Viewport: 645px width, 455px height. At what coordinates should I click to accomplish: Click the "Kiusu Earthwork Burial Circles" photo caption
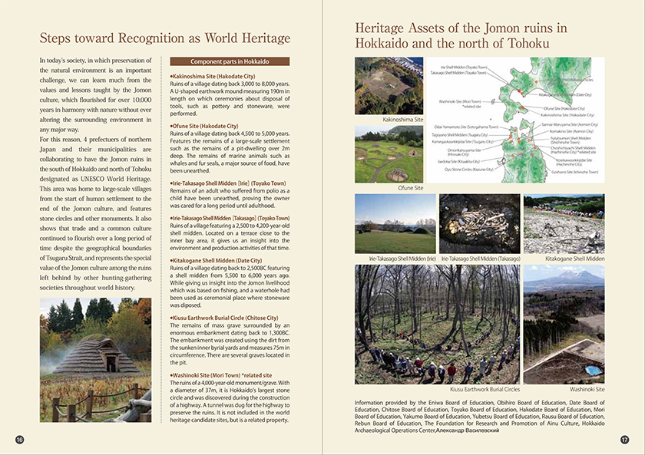485,389
